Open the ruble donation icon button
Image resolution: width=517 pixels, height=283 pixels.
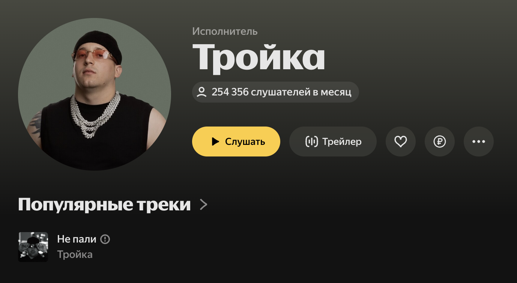(439, 141)
